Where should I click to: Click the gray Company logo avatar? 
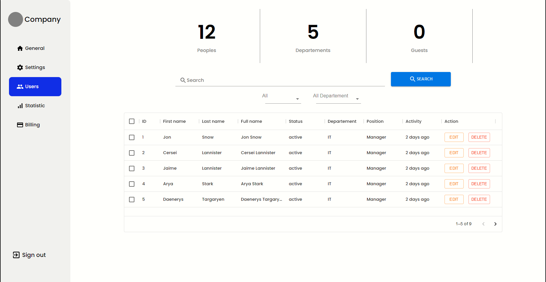tap(16, 19)
